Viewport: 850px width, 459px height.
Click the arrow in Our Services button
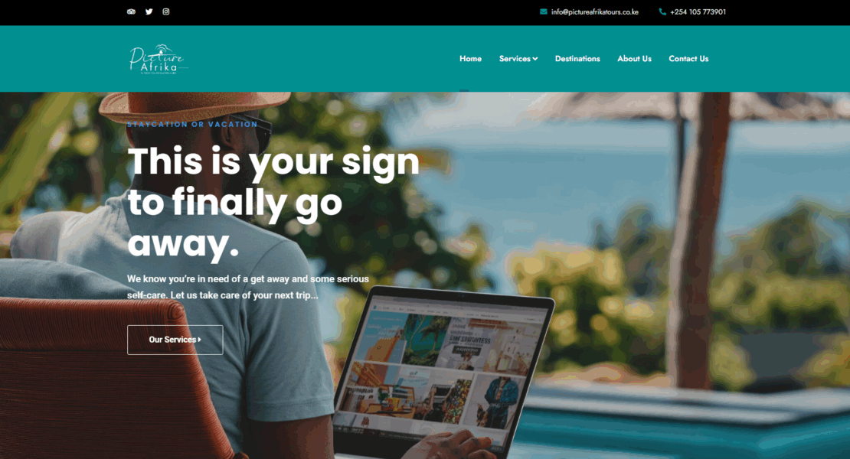click(200, 340)
